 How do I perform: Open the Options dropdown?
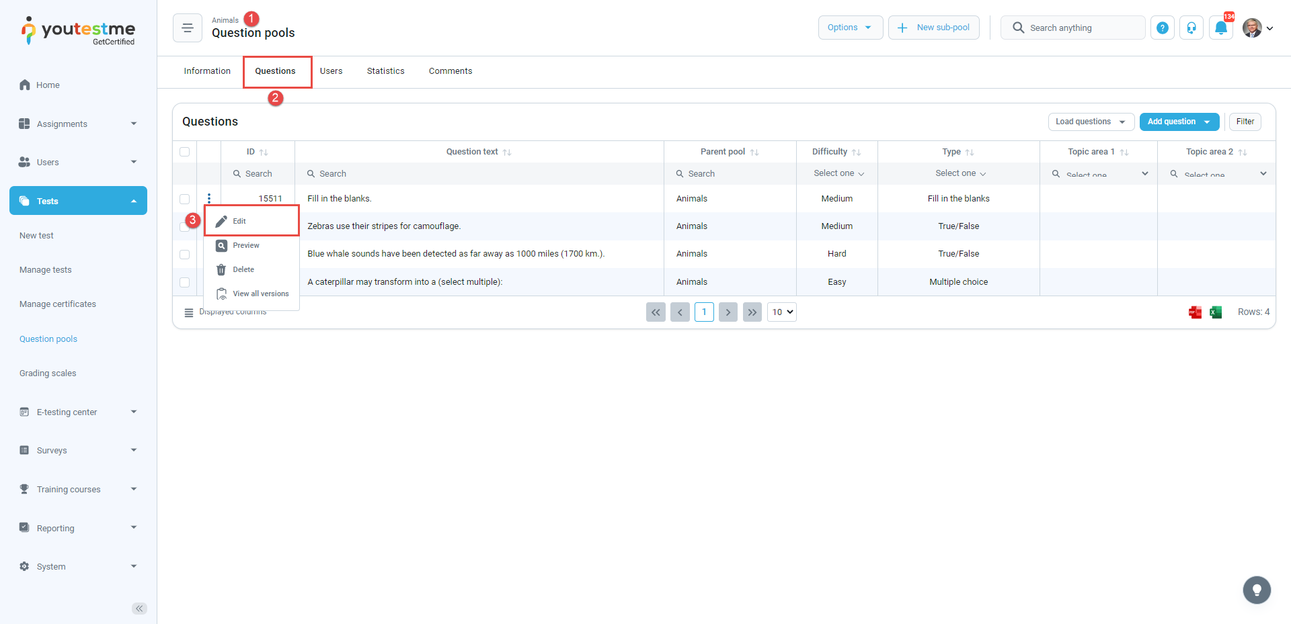(x=850, y=28)
